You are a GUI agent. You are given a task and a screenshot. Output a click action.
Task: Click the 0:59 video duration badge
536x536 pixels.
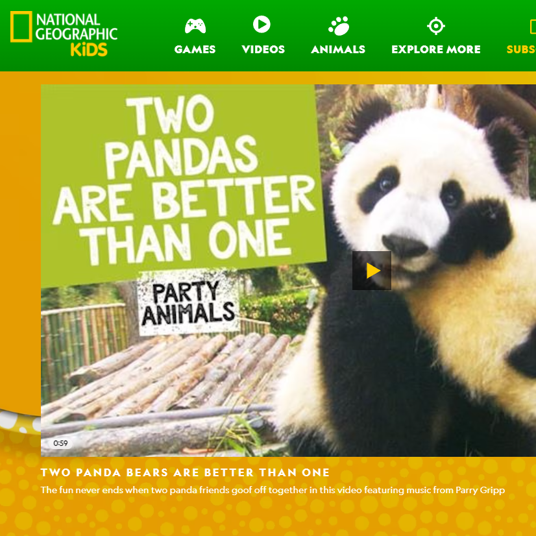[x=60, y=443]
